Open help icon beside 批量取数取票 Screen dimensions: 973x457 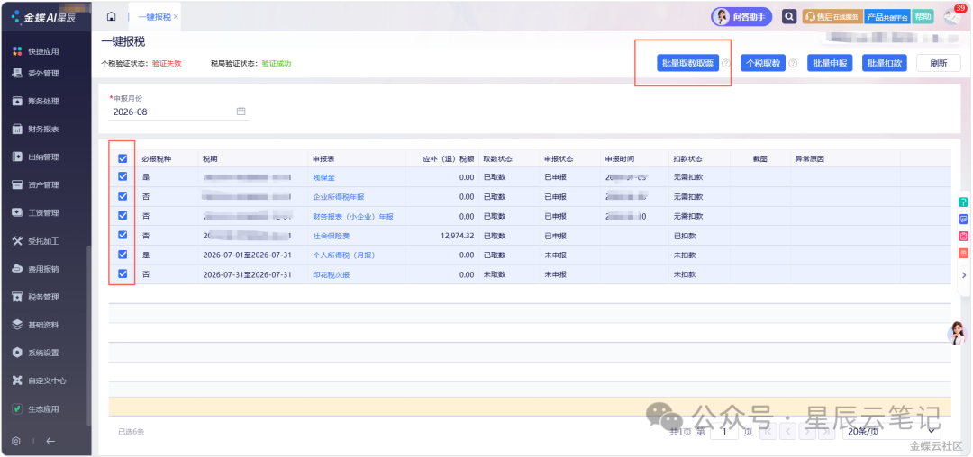(725, 63)
